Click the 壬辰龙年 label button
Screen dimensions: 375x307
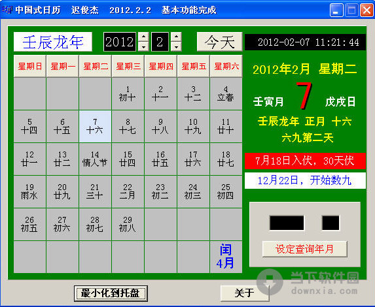(x=53, y=42)
